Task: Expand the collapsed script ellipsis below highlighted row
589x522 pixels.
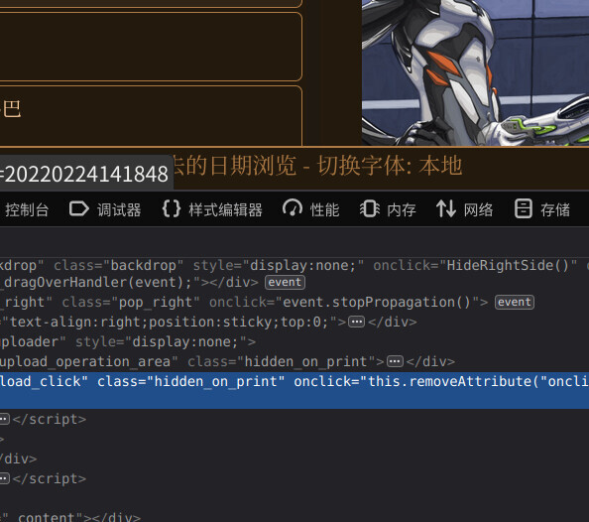Action: [4, 419]
